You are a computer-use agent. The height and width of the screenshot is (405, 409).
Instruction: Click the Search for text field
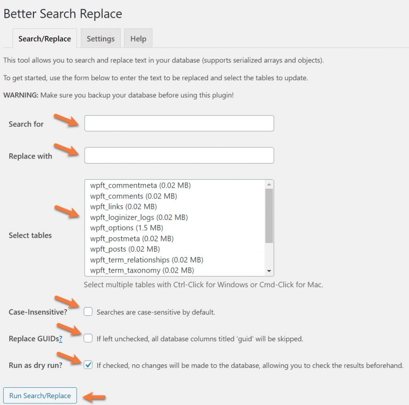click(179, 124)
